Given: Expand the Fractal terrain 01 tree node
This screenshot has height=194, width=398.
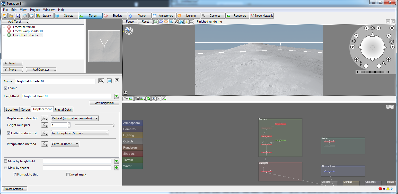Looking at the screenshot, I should click(x=4, y=27).
